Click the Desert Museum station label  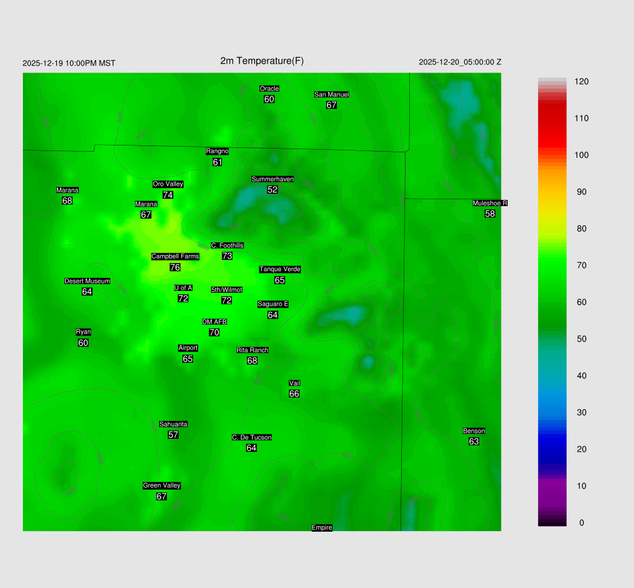point(87,281)
